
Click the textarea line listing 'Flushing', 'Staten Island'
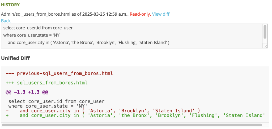pos(89,42)
